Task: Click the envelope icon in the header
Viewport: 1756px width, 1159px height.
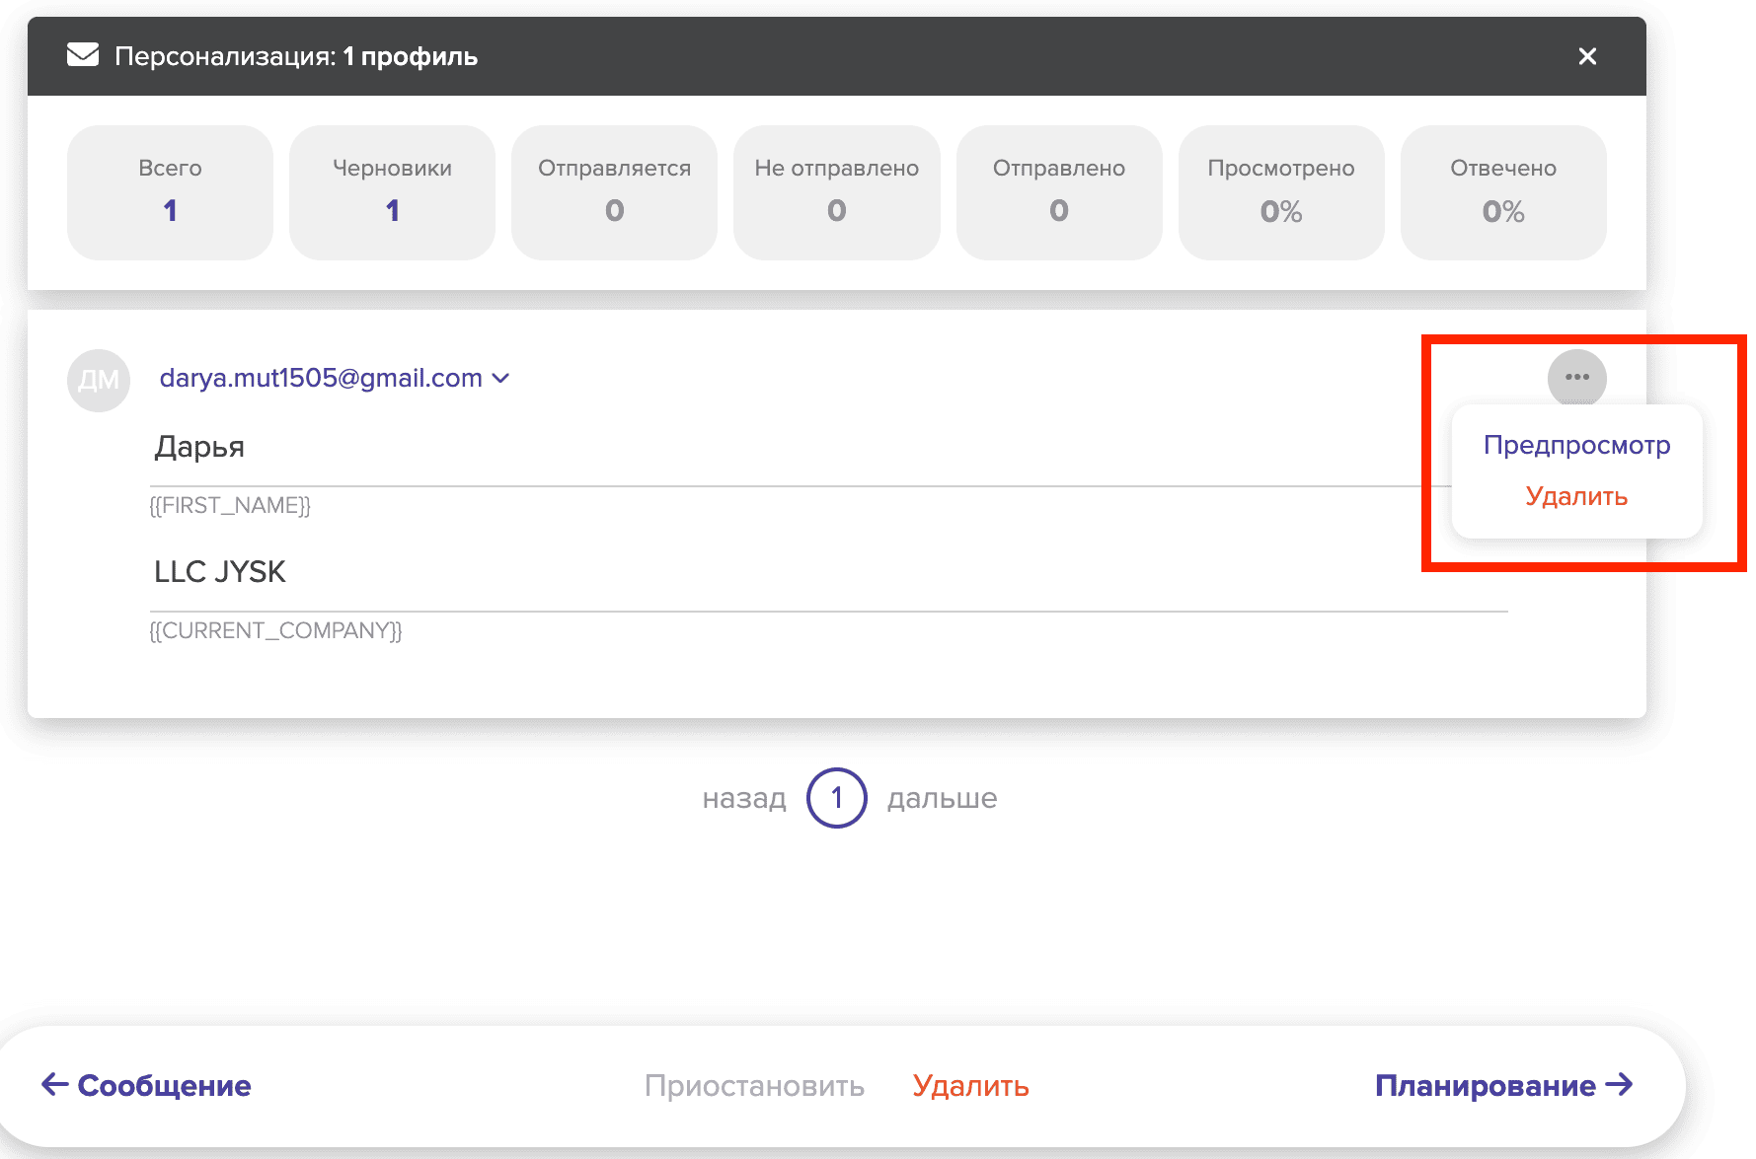Action: coord(83,55)
